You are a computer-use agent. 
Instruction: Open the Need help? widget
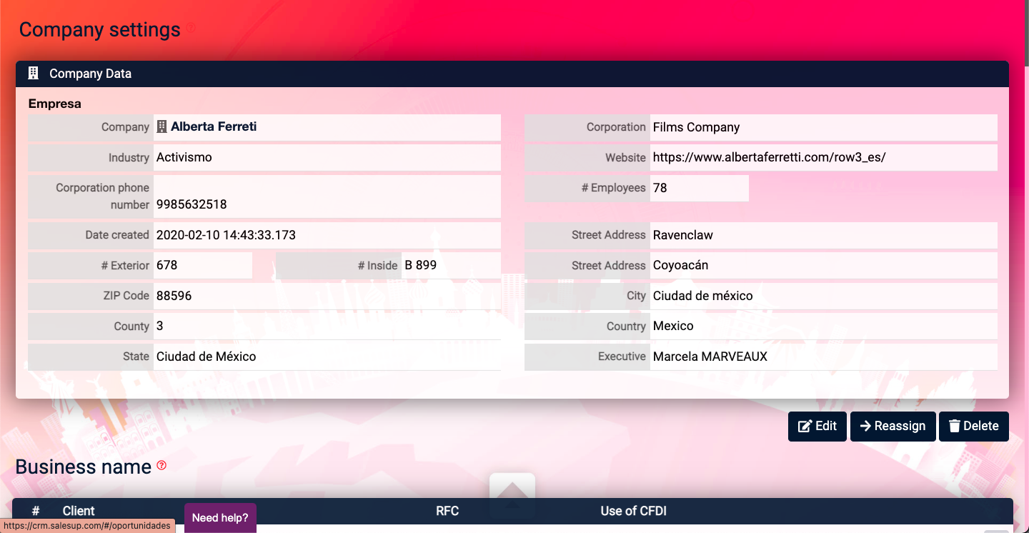[220, 518]
